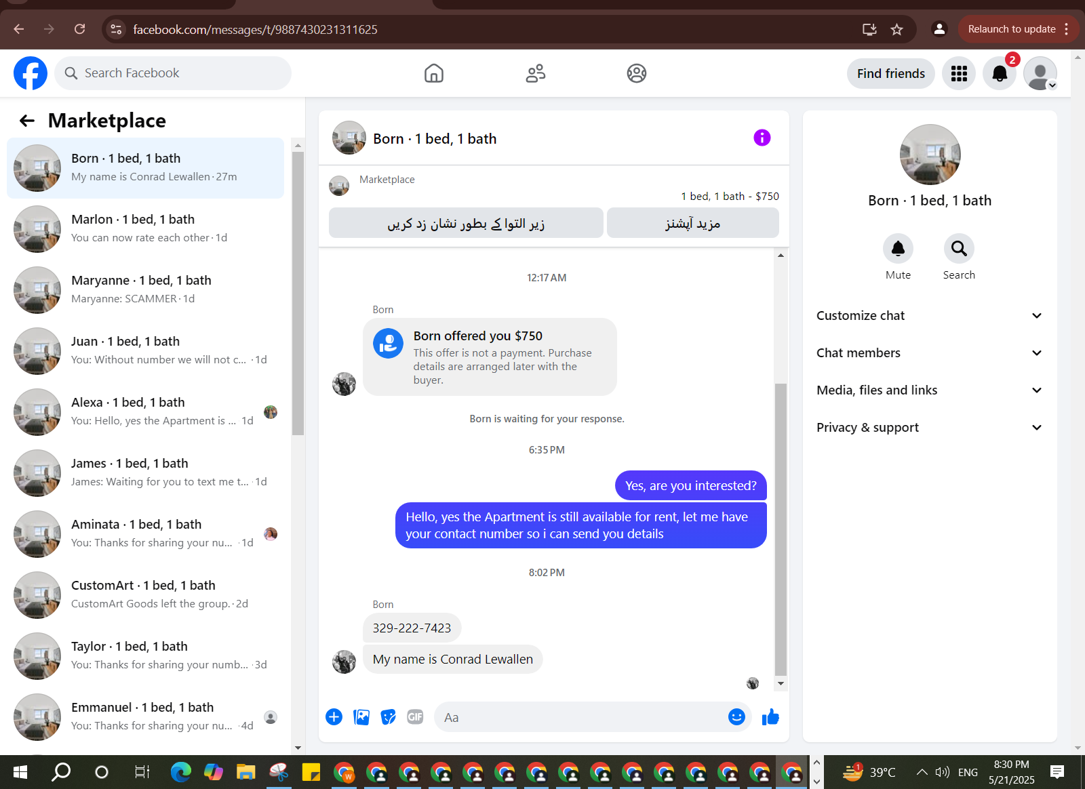The image size is (1085, 789).
Task: Open Windows Start menu
Action: click(20, 772)
